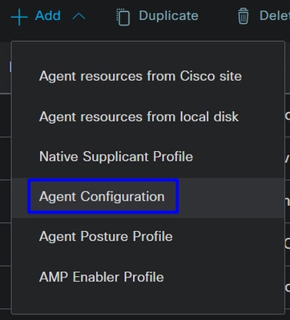Click the table row sliver beside Agent Posture Profile

(x=288, y=245)
